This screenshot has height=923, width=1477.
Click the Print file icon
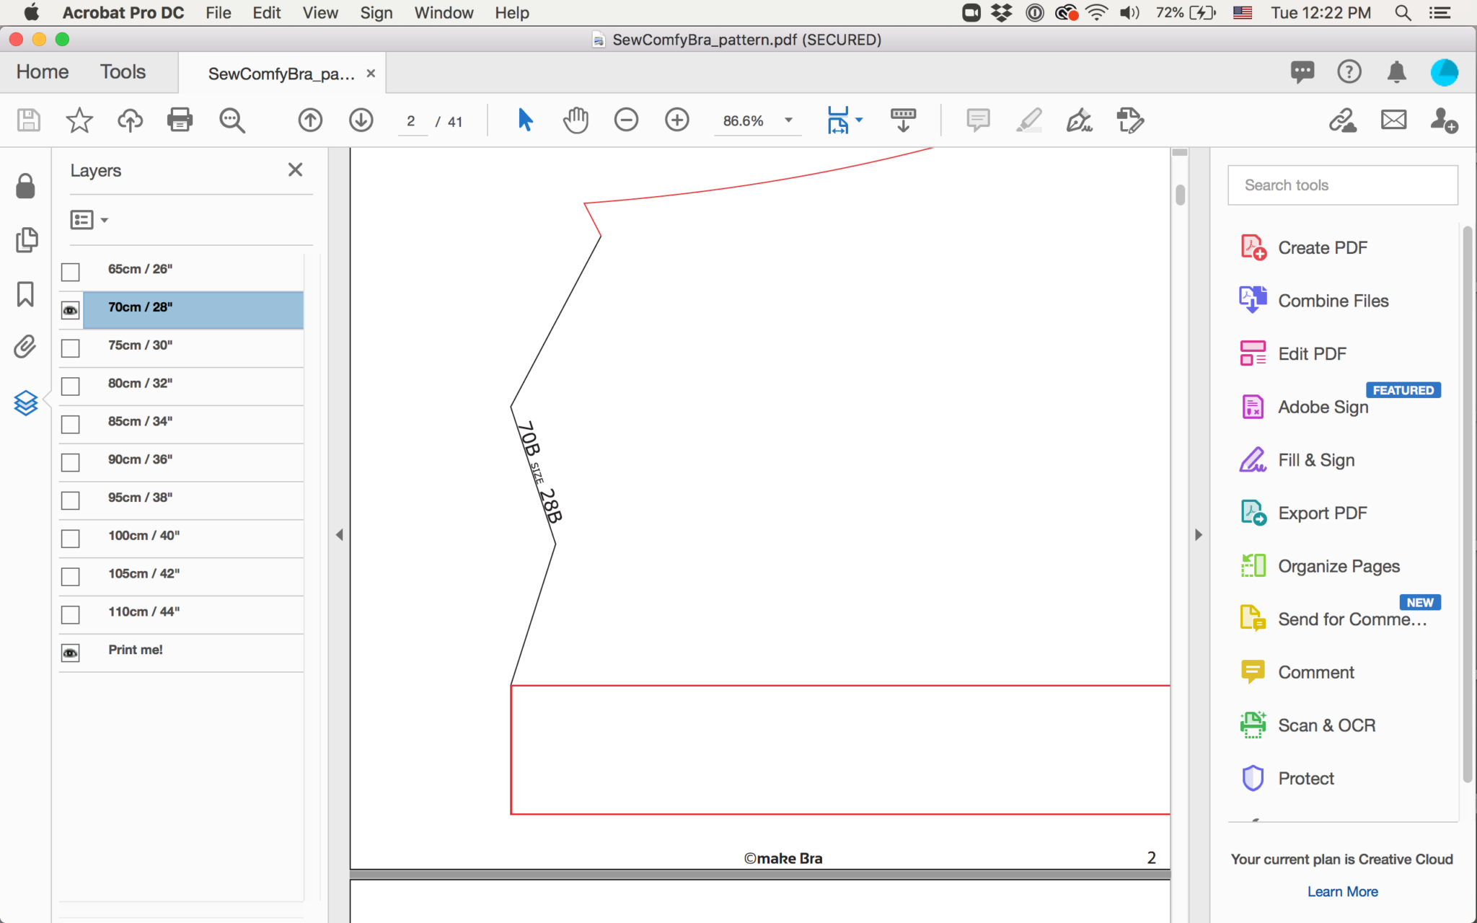pos(180,120)
